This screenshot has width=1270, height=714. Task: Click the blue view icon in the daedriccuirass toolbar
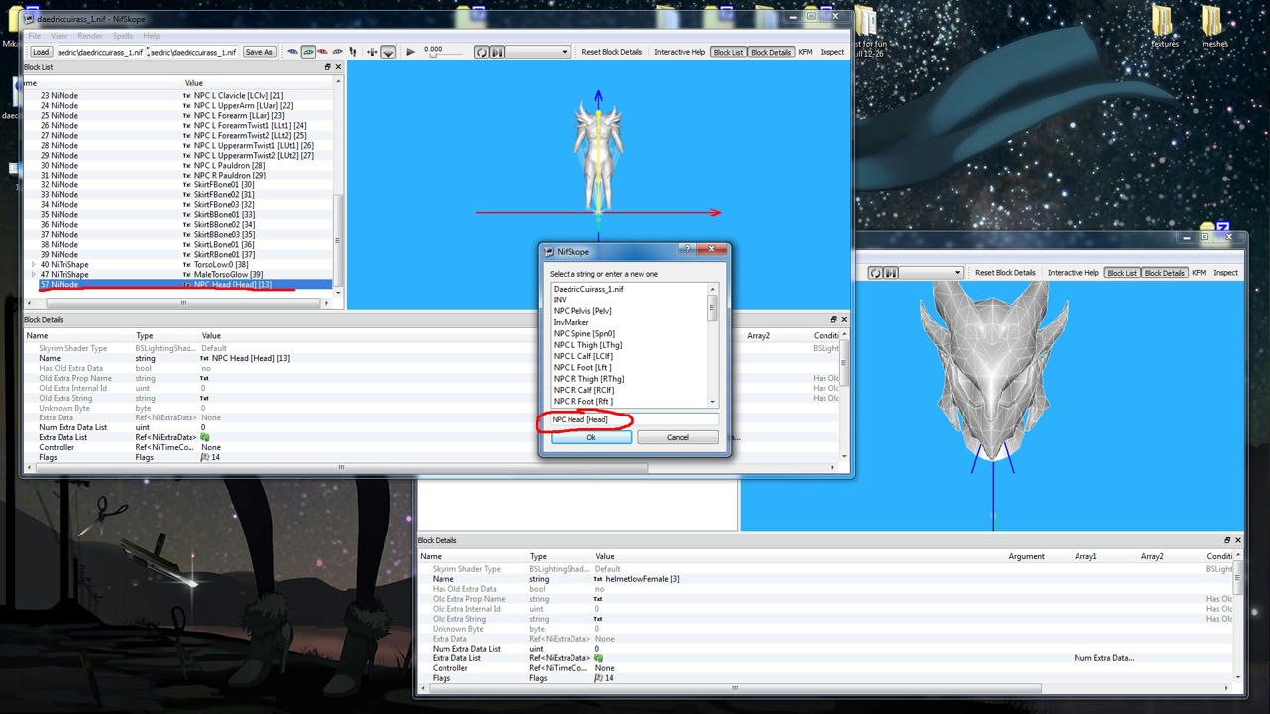click(x=293, y=52)
